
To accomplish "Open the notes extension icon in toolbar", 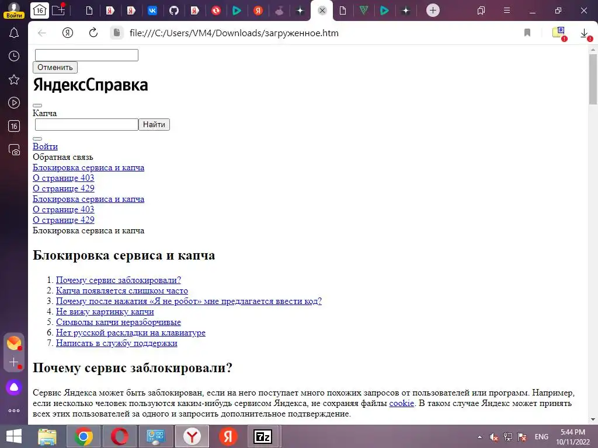I will coord(559,33).
